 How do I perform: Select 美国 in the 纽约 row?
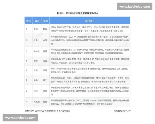pyautogui.click(x=45, y=91)
